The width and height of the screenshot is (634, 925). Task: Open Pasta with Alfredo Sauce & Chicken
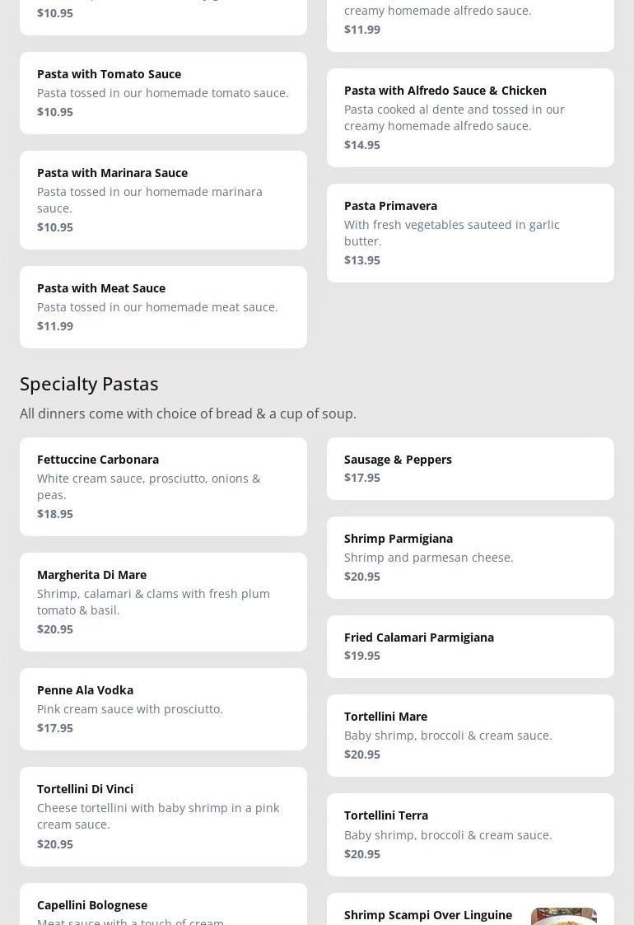click(470, 117)
